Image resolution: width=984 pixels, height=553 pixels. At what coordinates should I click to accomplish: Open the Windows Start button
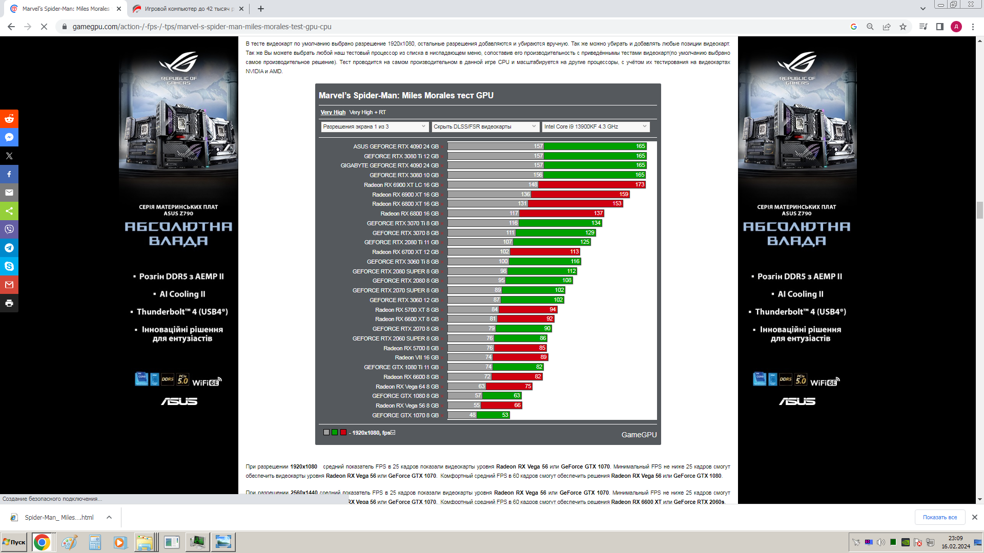tap(14, 542)
